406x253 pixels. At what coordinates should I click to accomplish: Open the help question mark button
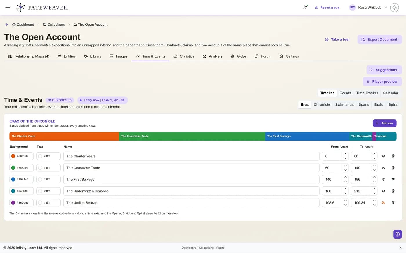(398, 234)
